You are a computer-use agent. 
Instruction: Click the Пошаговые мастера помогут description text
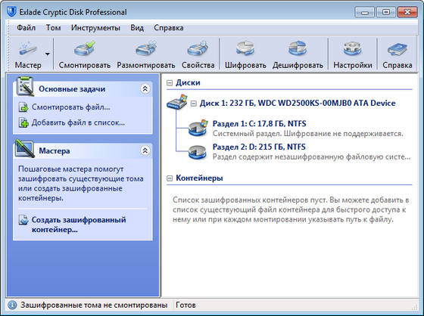pos(80,184)
